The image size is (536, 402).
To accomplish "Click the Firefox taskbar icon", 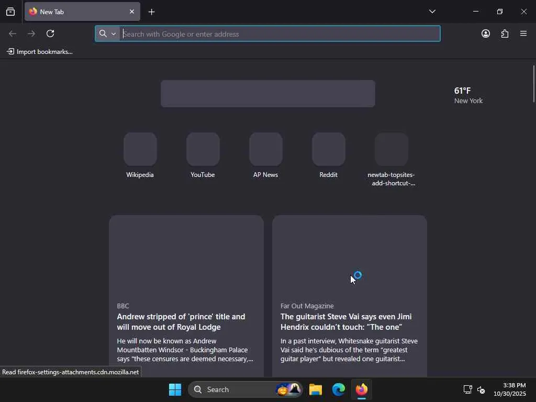I will 361,389.
